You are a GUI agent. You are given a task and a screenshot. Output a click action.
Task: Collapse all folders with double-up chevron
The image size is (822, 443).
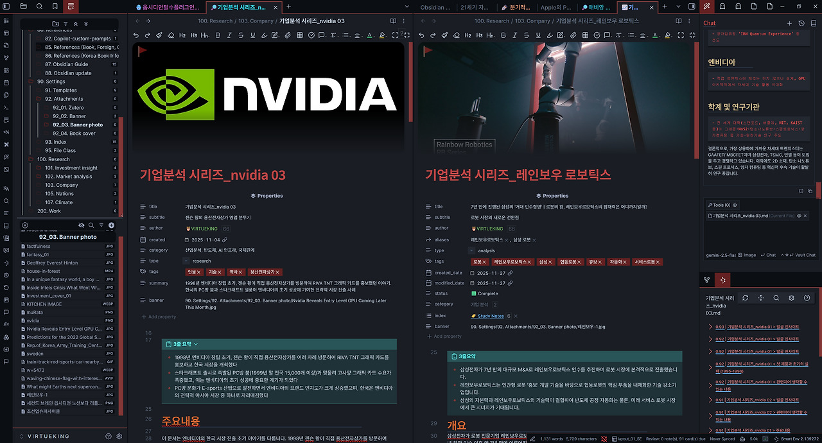pos(76,23)
